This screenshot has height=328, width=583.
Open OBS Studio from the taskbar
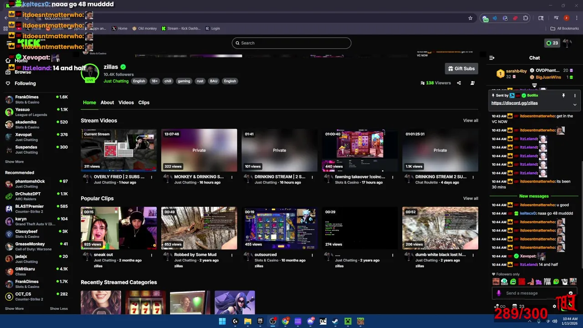tap(273, 321)
